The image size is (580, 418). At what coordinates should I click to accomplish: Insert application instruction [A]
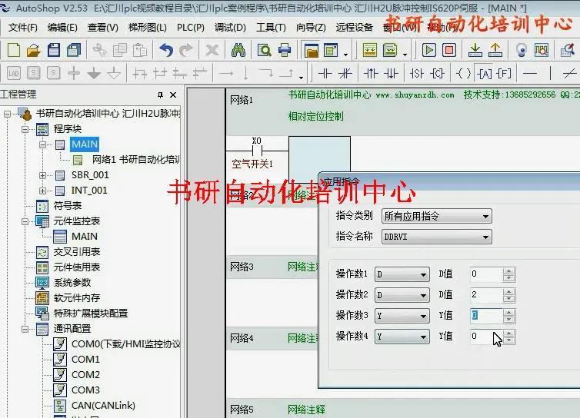484,74
